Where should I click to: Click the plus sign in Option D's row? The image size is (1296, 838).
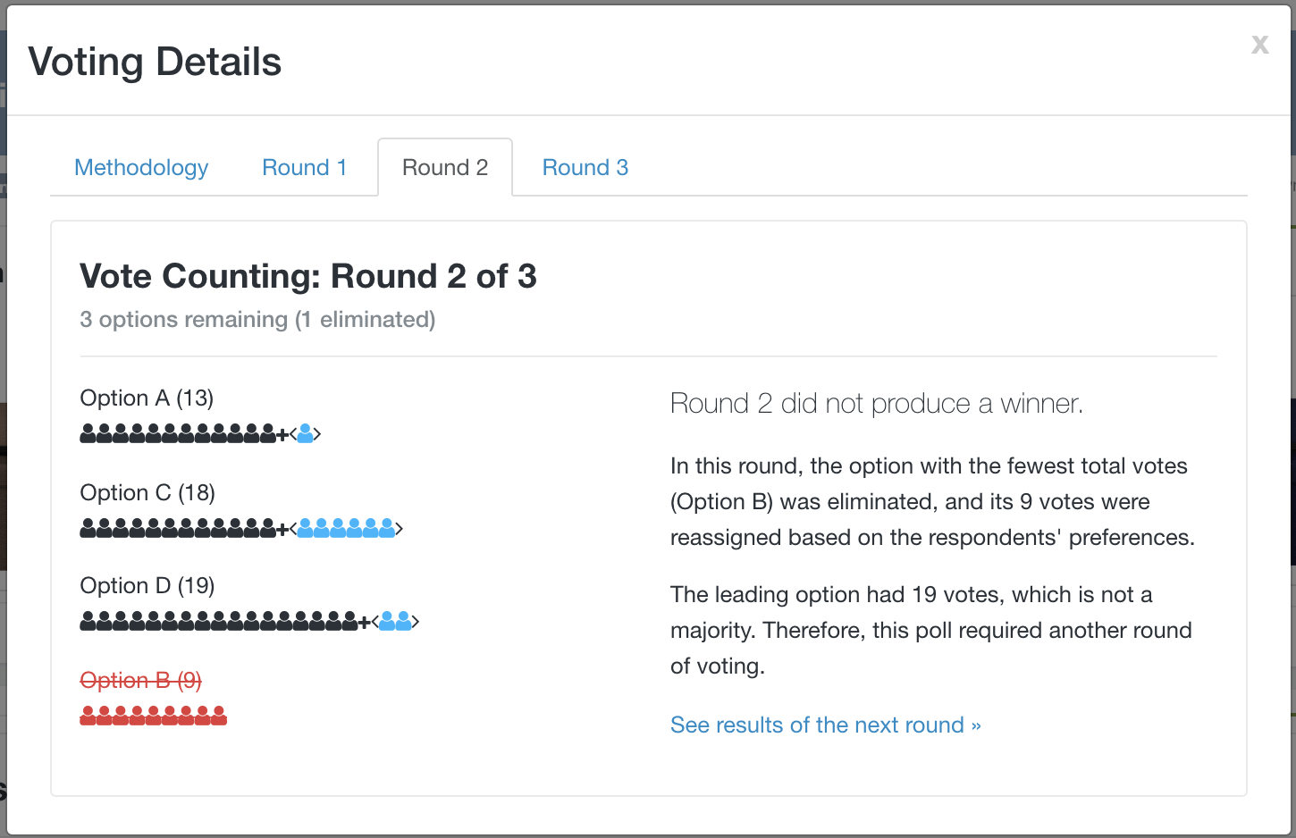364,622
